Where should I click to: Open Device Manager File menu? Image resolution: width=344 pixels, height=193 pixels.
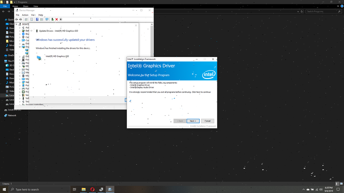coord(18,15)
